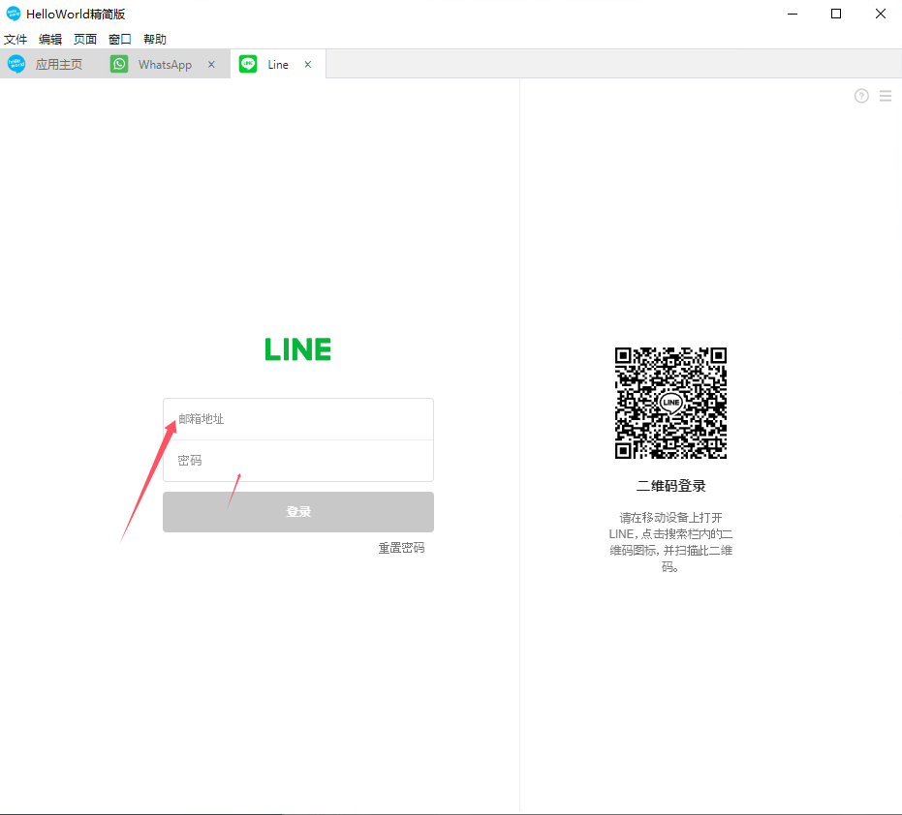902x815 pixels.
Task: Open the 页面 menu
Action: coord(85,39)
